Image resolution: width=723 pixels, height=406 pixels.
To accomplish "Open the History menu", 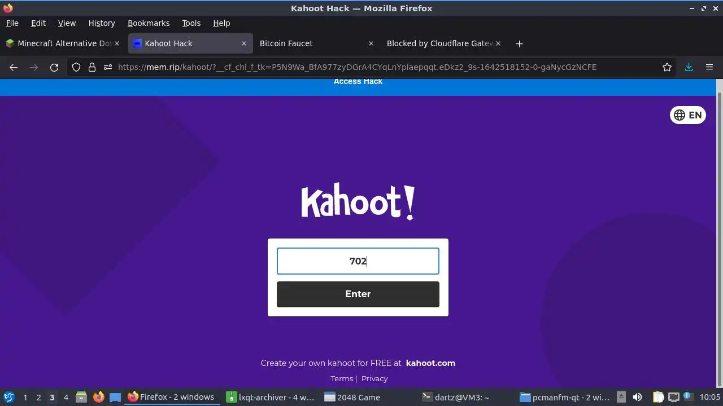I will (102, 23).
